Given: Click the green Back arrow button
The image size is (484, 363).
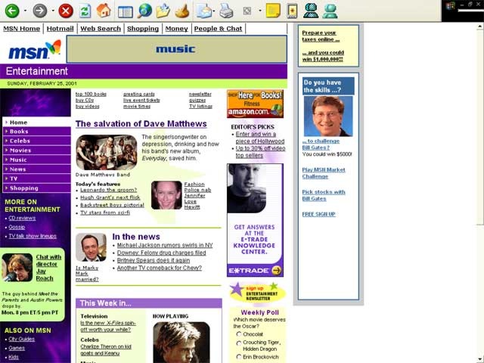Looking at the screenshot, I should (x=12, y=11).
